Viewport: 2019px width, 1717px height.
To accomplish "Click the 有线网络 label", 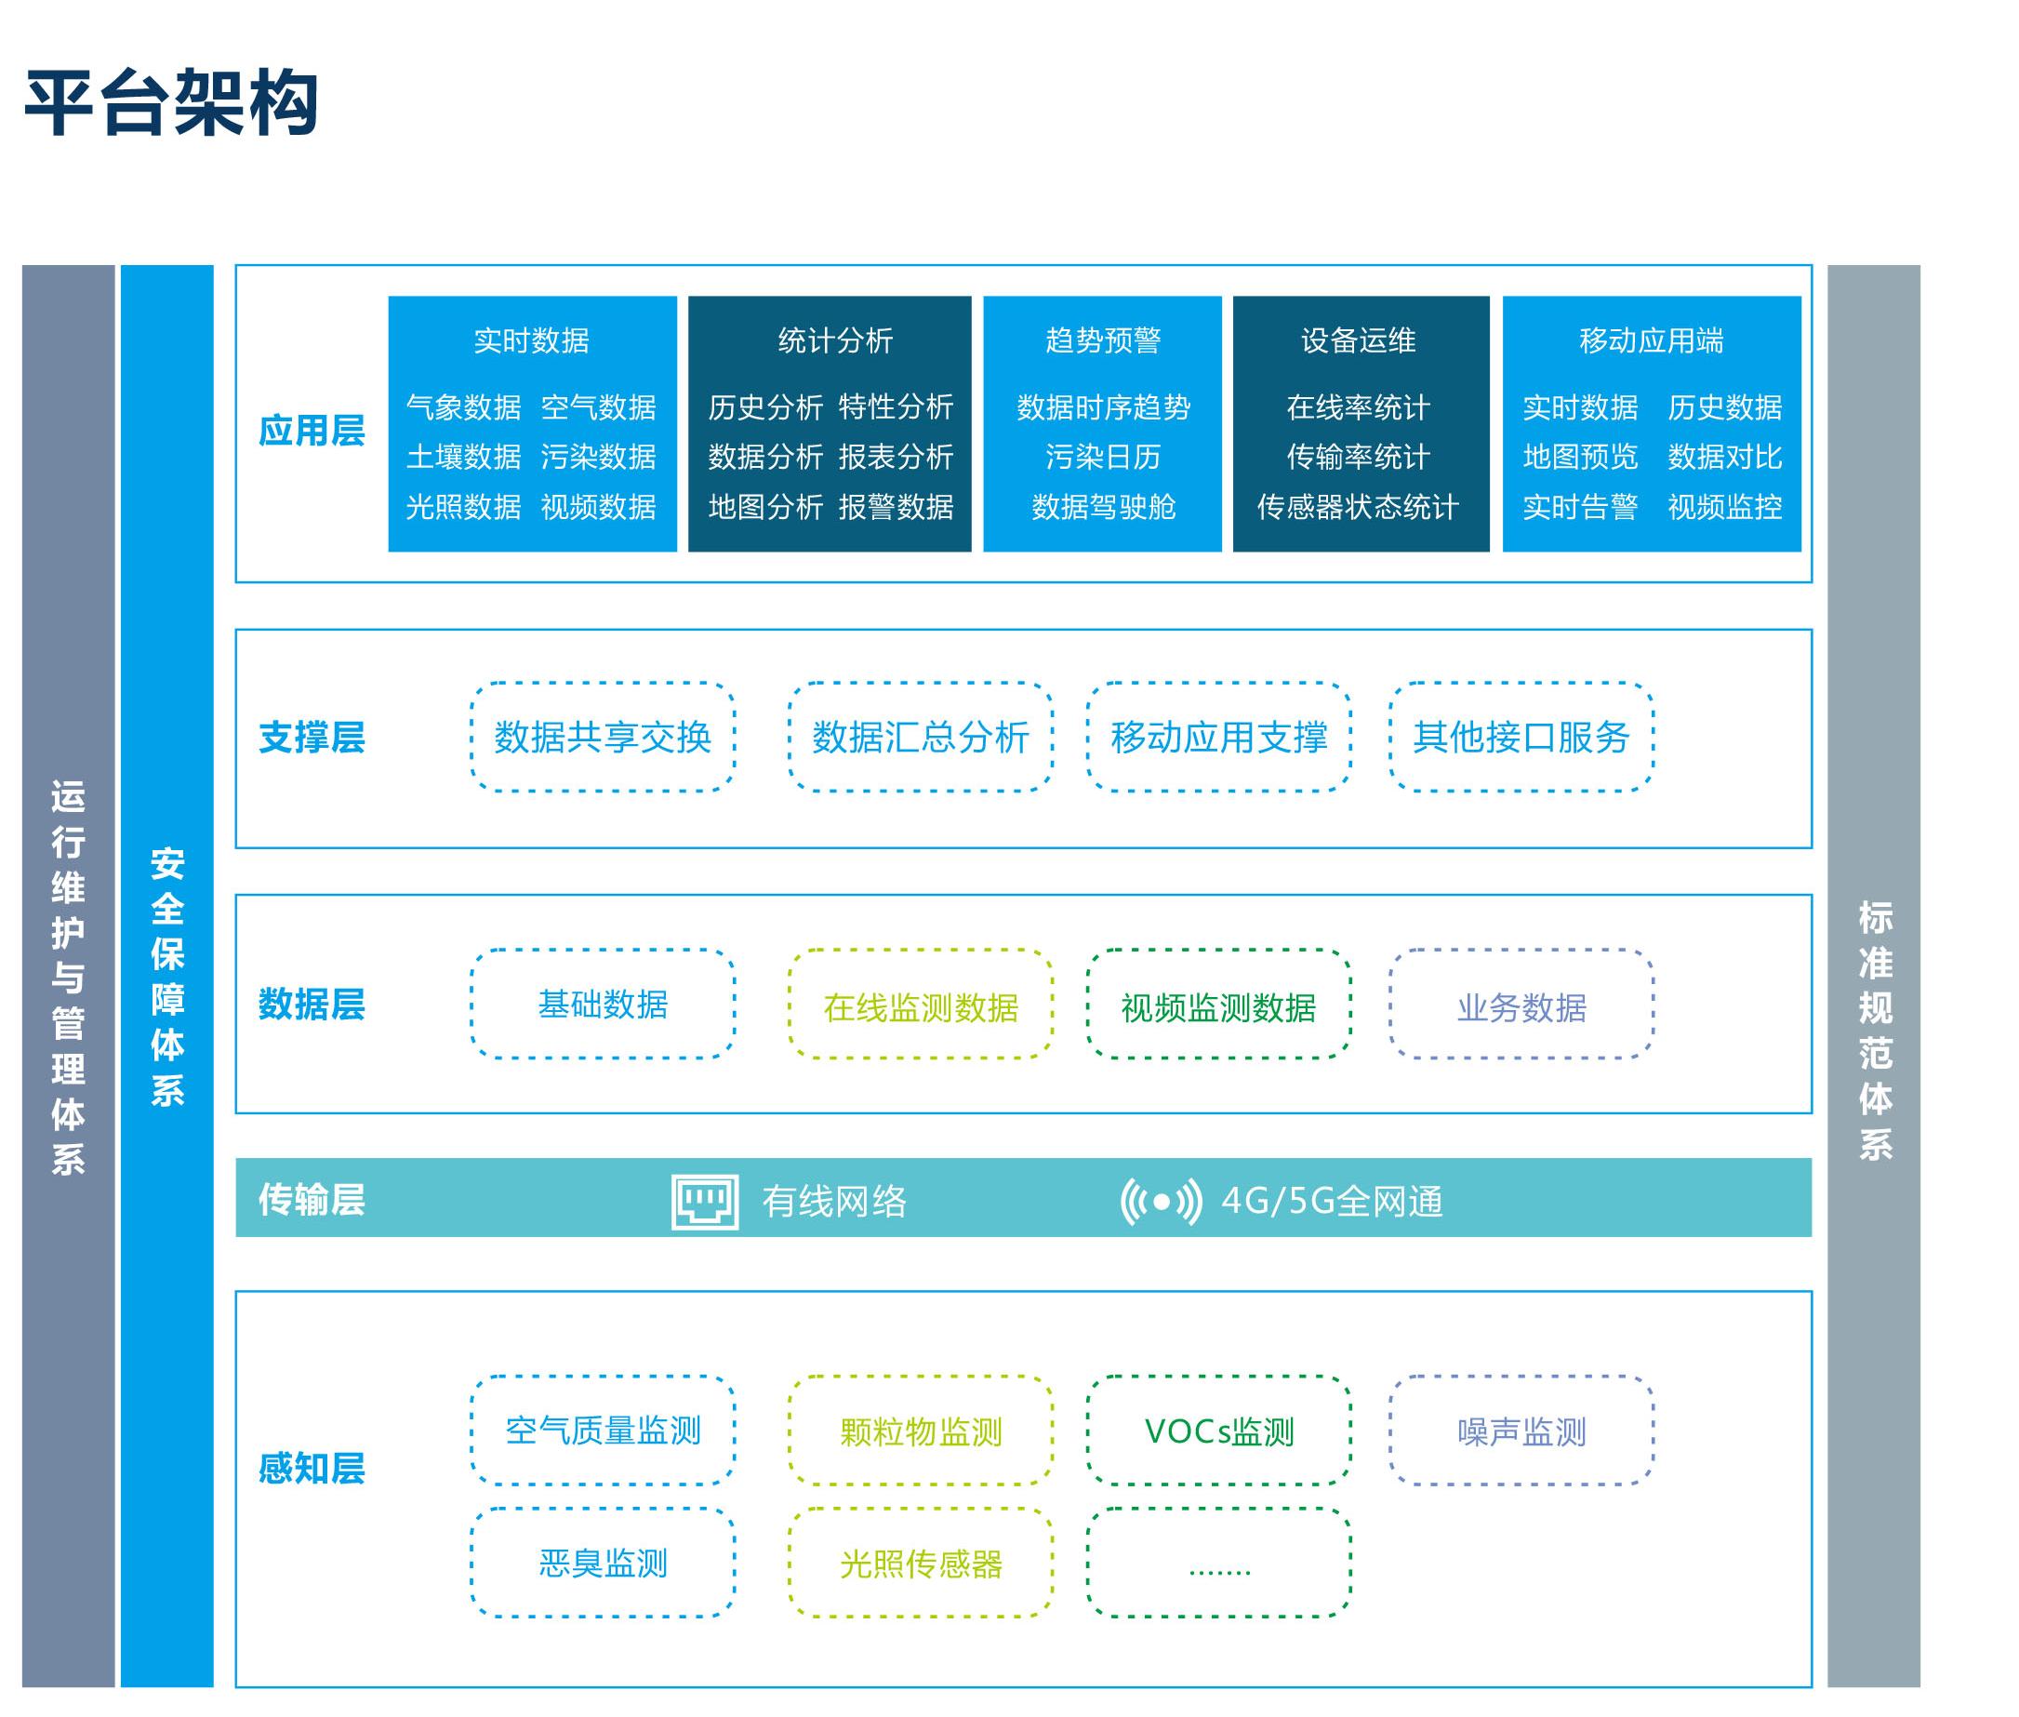I will [834, 1202].
